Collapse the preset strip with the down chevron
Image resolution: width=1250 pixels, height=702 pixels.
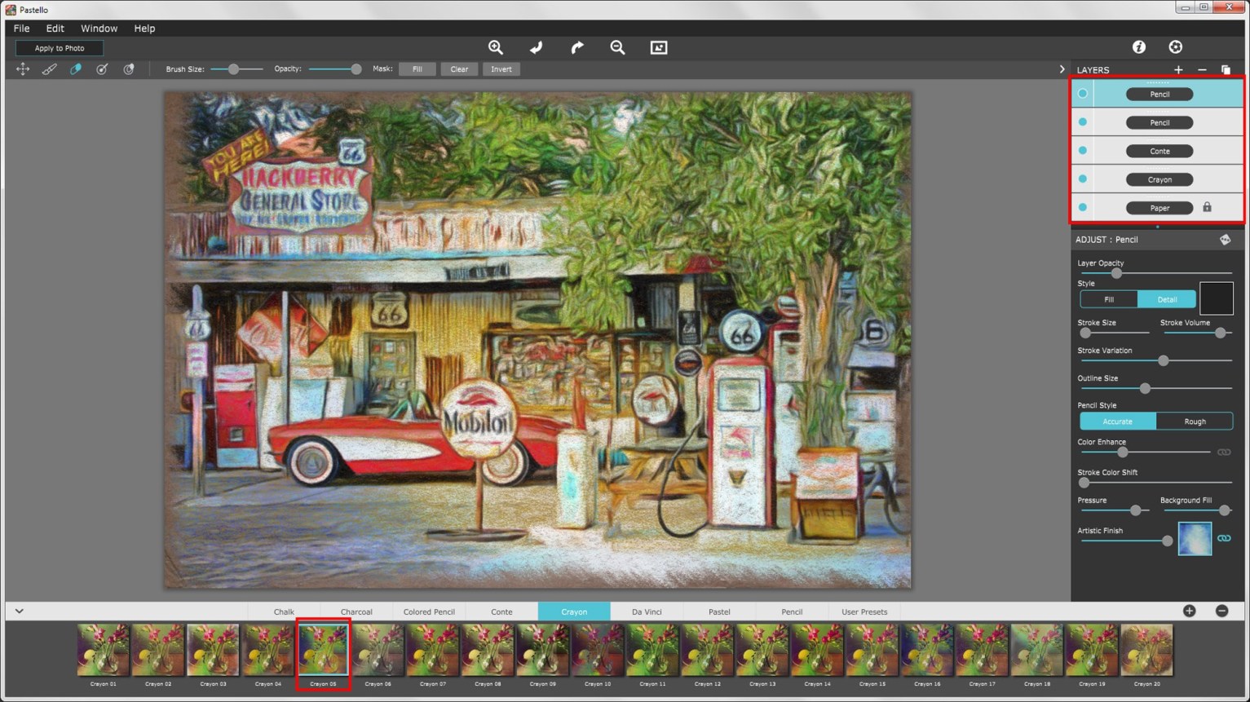pyautogui.click(x=19, y=610)
